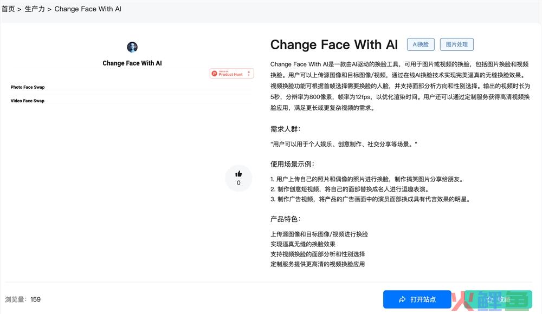The width and height of the screenshot is (542, 314).
Task: Click the preview title Change Face With AI
Action: click(x=132, y=63)
